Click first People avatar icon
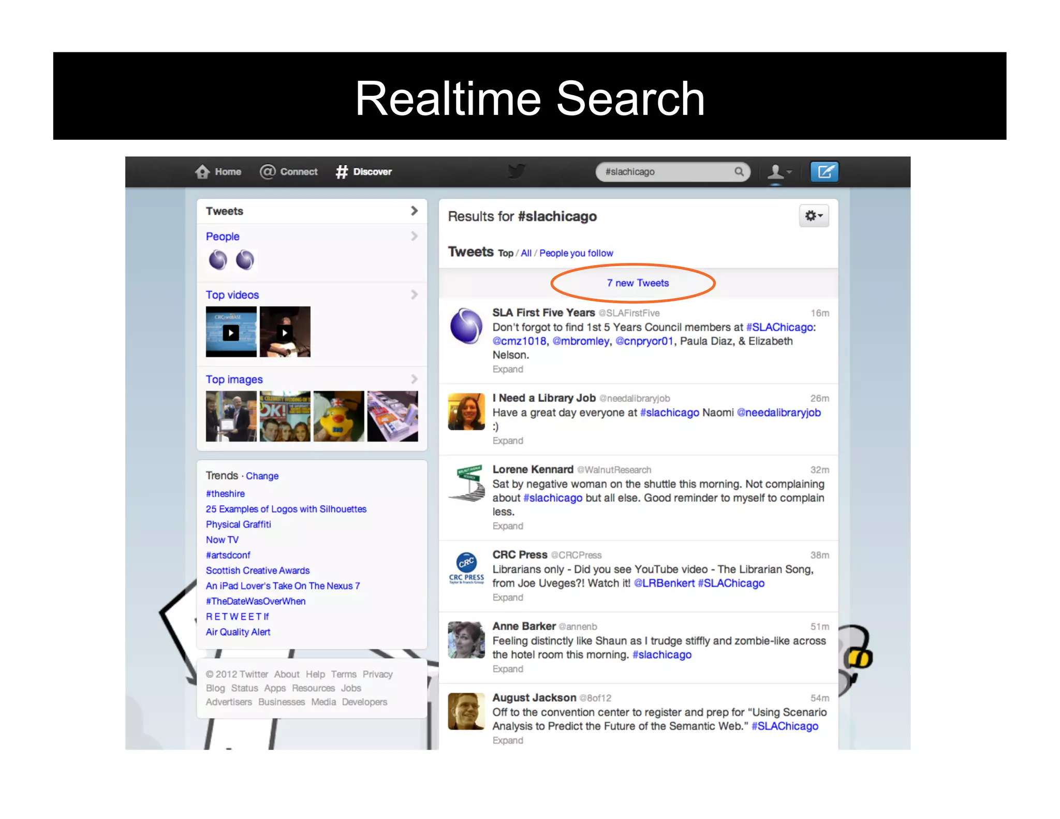 [x=218, y=260]
